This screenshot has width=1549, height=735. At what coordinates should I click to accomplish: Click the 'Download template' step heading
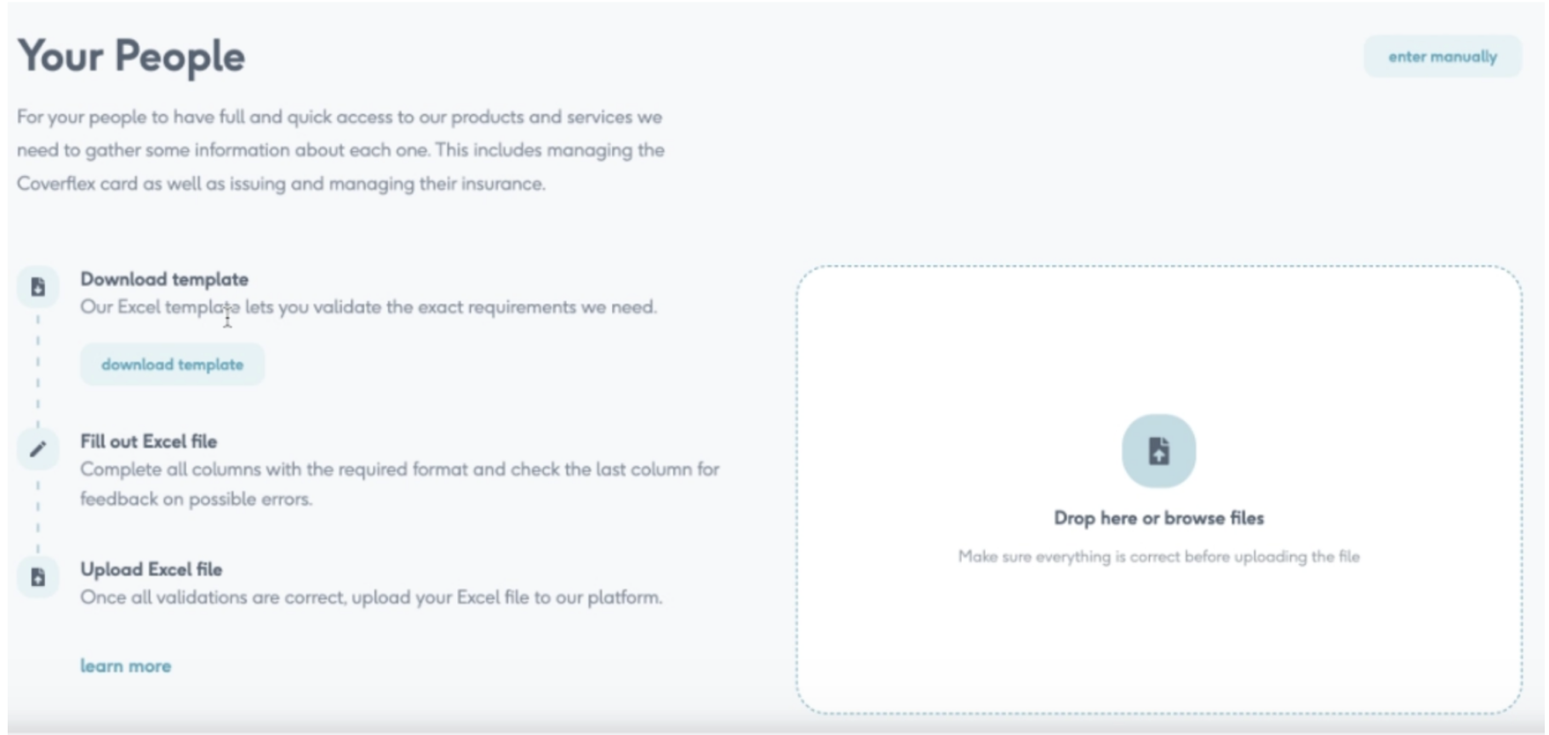coord(164,279)
